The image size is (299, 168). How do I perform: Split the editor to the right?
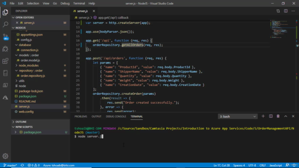[x=285, y=11]
